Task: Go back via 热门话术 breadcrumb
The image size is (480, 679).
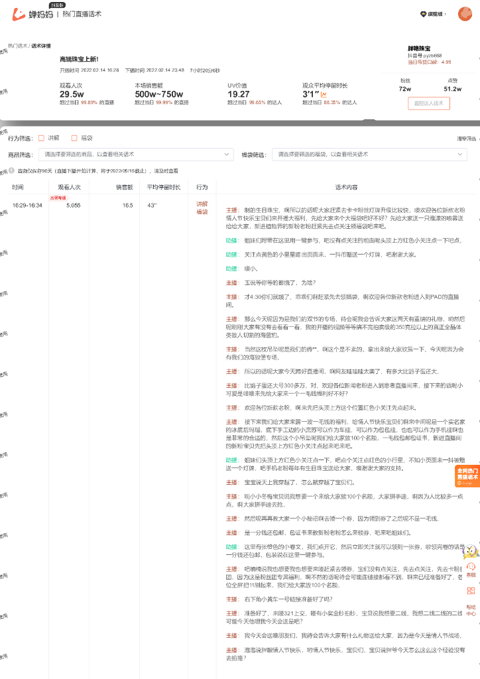Action: (x=17, y=46)
